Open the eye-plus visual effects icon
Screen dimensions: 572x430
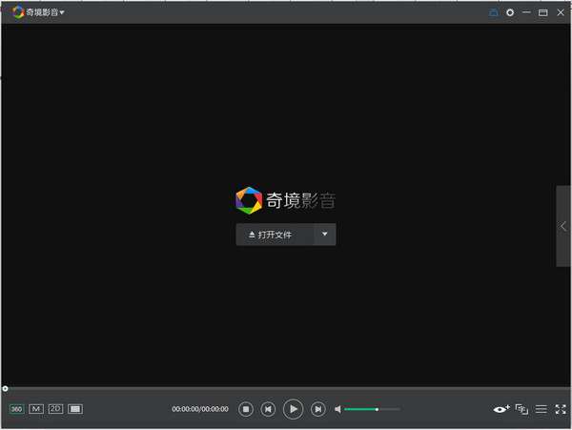point(500,409)
